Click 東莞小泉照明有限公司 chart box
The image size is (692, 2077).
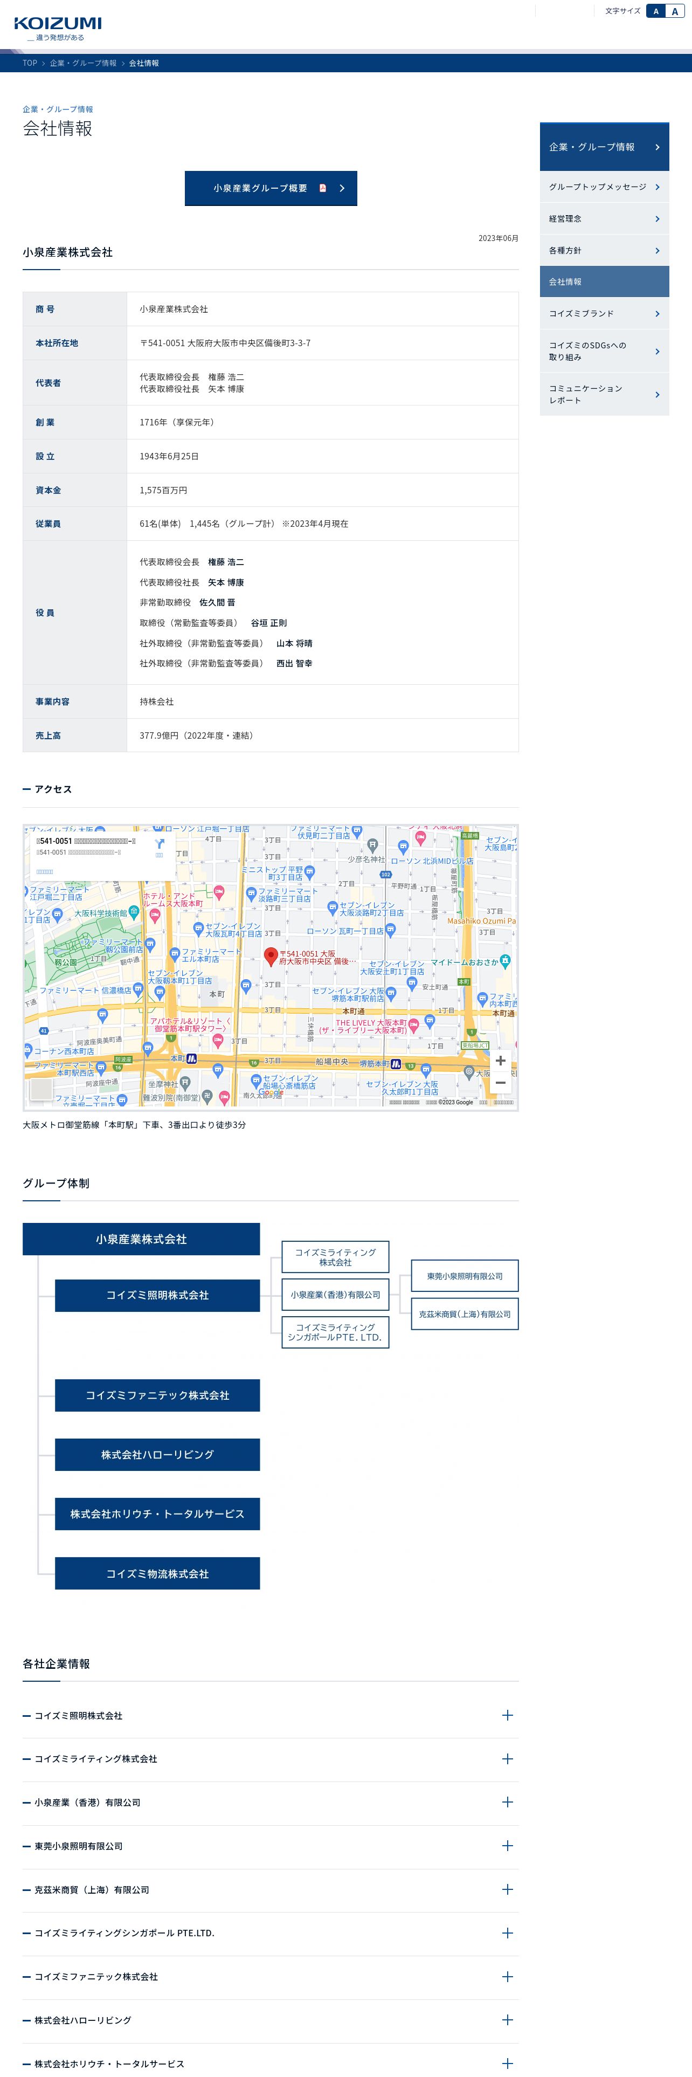pos(465,1276)
